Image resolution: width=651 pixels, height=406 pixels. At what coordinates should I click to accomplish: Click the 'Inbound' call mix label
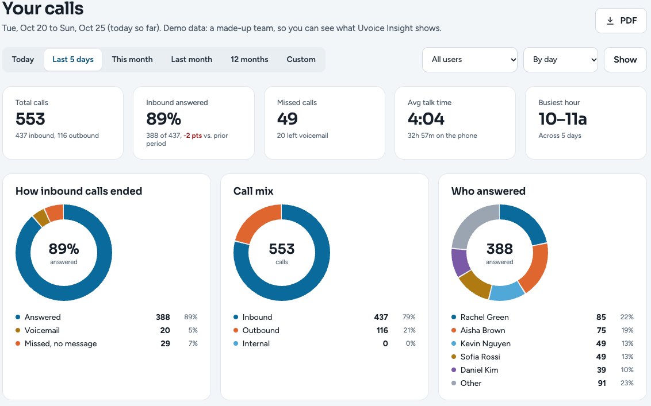258,317
